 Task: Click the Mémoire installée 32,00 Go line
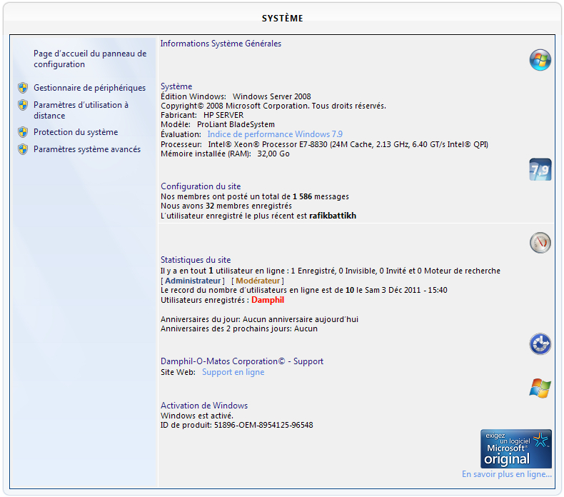click(x=225, y=154)
